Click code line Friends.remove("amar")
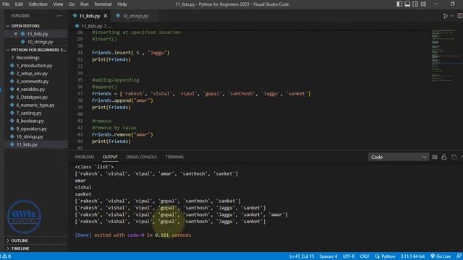 [x=122, y=135]
